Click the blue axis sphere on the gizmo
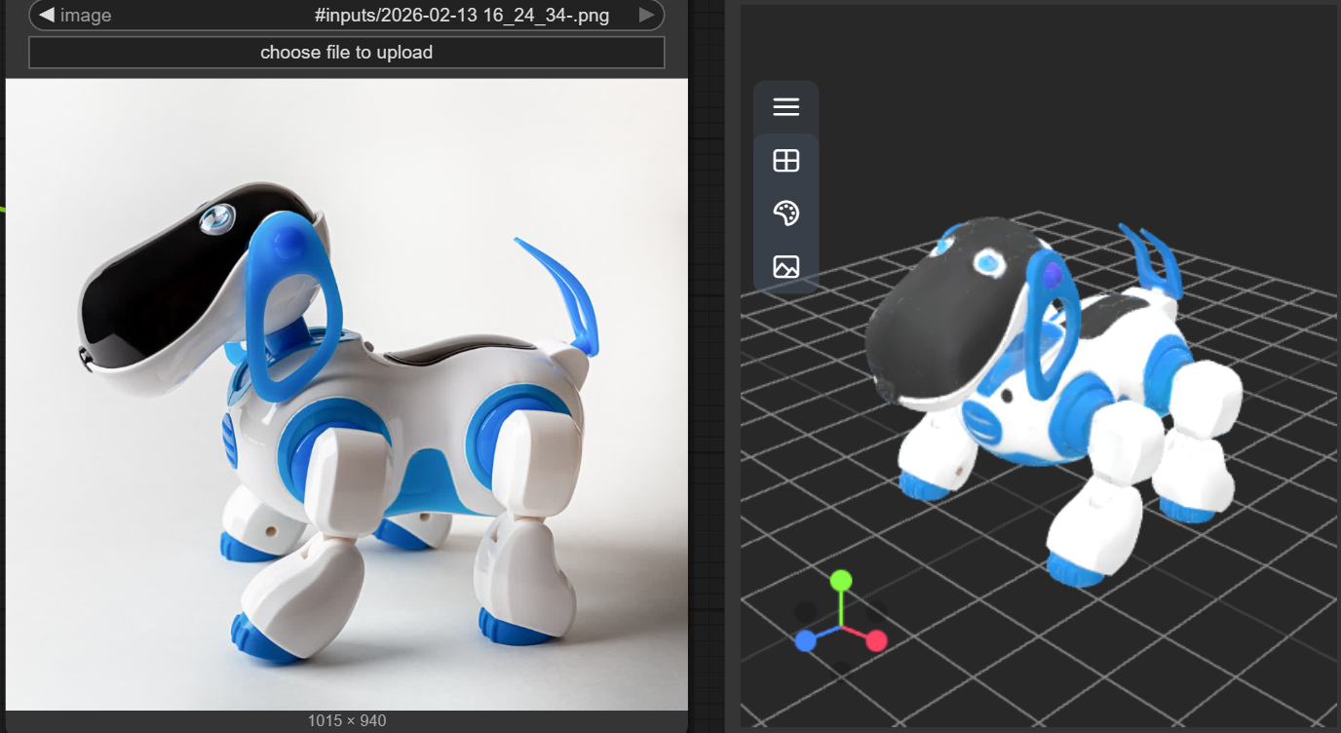The height and width of the screenshot is (733, 1341). pyautogui.click(x=803, y=640)
